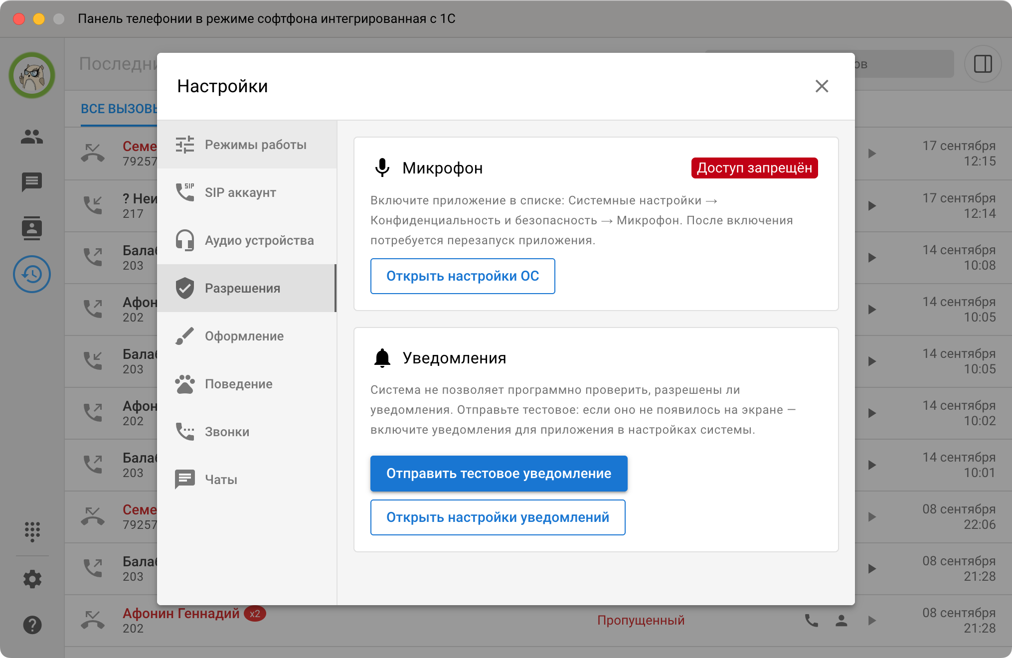Click the phone dots icon of Звонки

[184, 432]
